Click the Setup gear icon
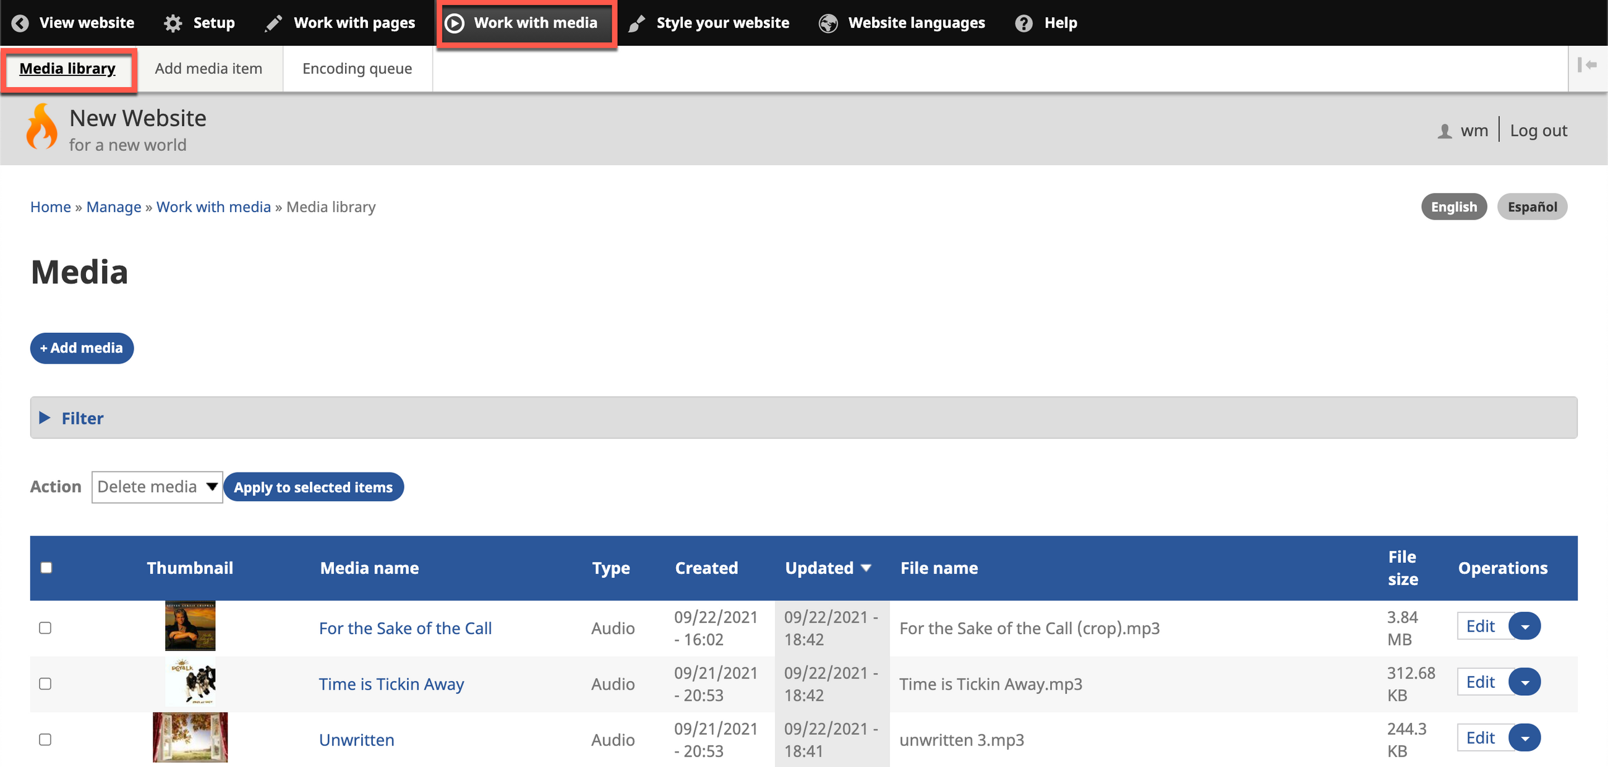The width and height of the screenshot is (1608, 767). pyautogui.click(x=173, y=23)
